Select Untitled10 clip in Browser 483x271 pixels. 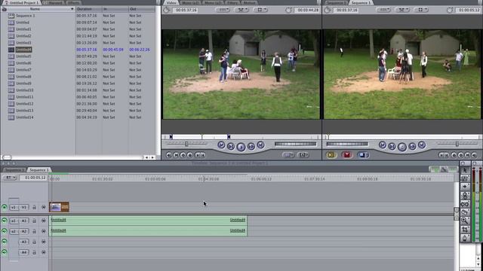coord(25,90)
